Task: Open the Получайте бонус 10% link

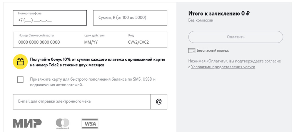Action: click(x=50, y=59)
